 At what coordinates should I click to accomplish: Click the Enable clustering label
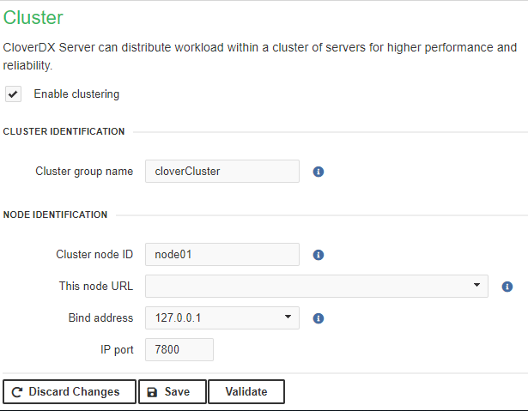click(x=76, y=94)
